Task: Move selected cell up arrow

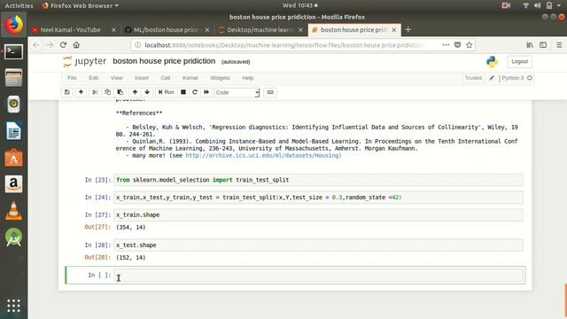Action: tap(135, 92)
